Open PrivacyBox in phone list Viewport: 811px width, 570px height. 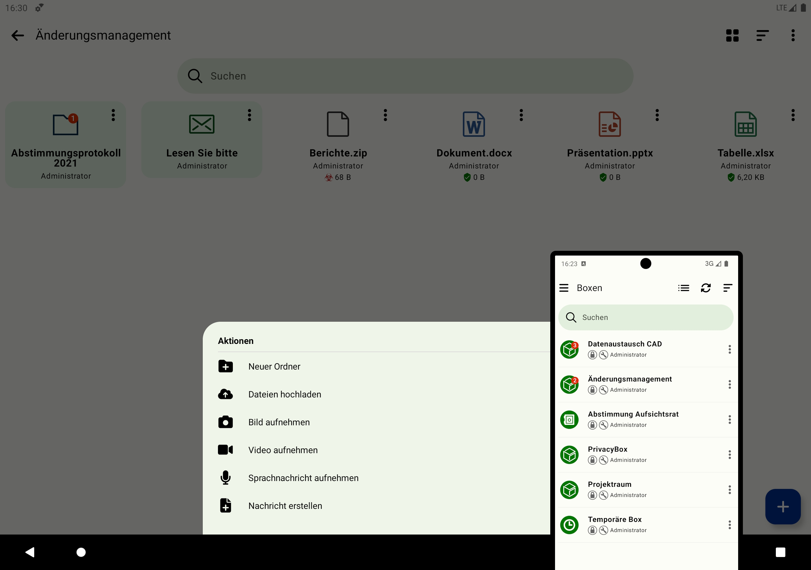tap(646, 455)
